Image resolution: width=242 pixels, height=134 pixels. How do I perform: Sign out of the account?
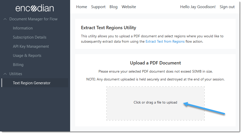tap(227, 7)
